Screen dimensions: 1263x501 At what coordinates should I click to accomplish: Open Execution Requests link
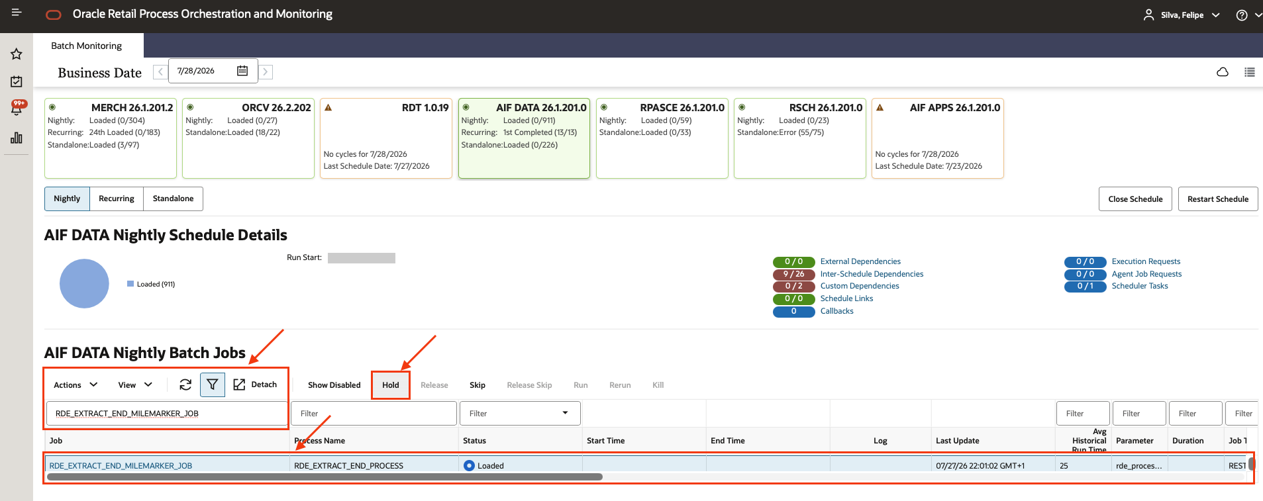coord(1146,261)
